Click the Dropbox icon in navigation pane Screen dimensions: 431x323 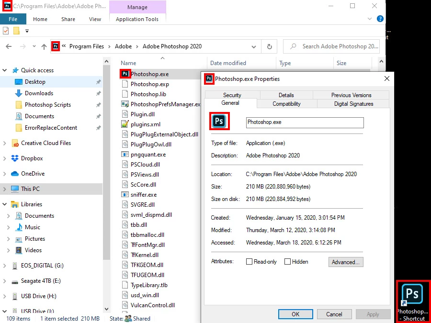(15, 158)
